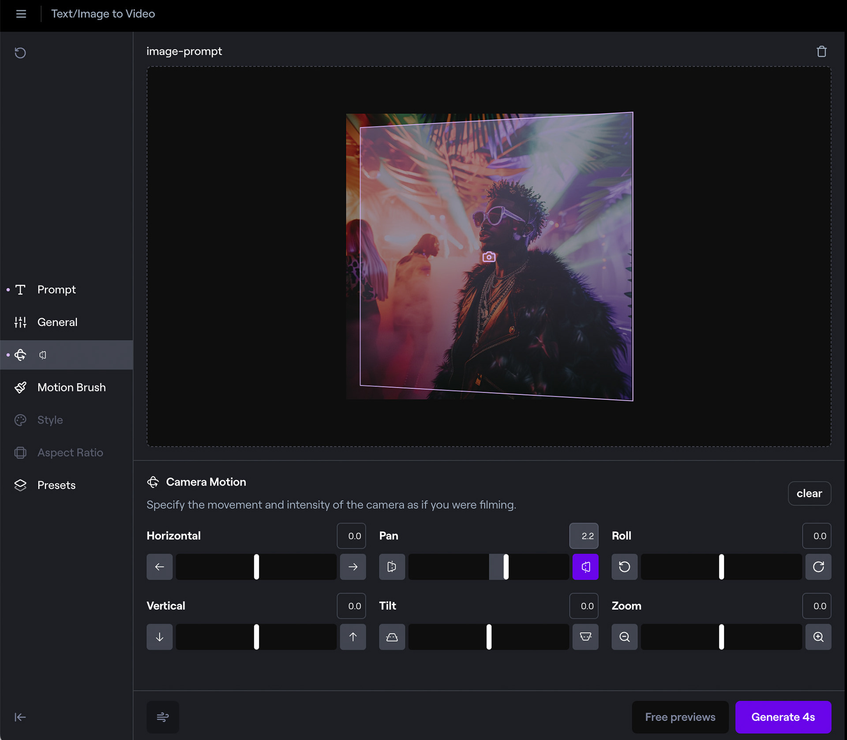Viewport: 847px width, 740px height.
Task: Click the Horizontal slider track
Action: 256,566
